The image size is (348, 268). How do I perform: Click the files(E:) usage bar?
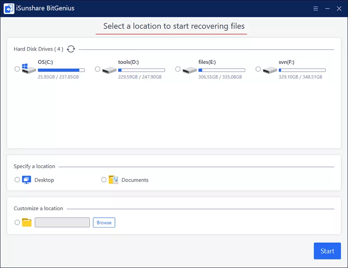[x=222, y=70]
